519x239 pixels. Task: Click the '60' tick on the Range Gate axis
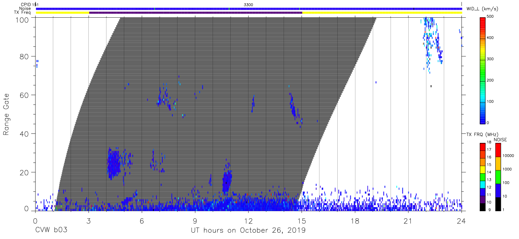25,95
